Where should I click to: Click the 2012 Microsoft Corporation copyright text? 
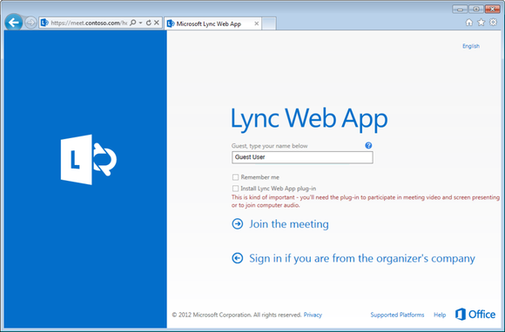pyautogui.click(x=237, y=315)
